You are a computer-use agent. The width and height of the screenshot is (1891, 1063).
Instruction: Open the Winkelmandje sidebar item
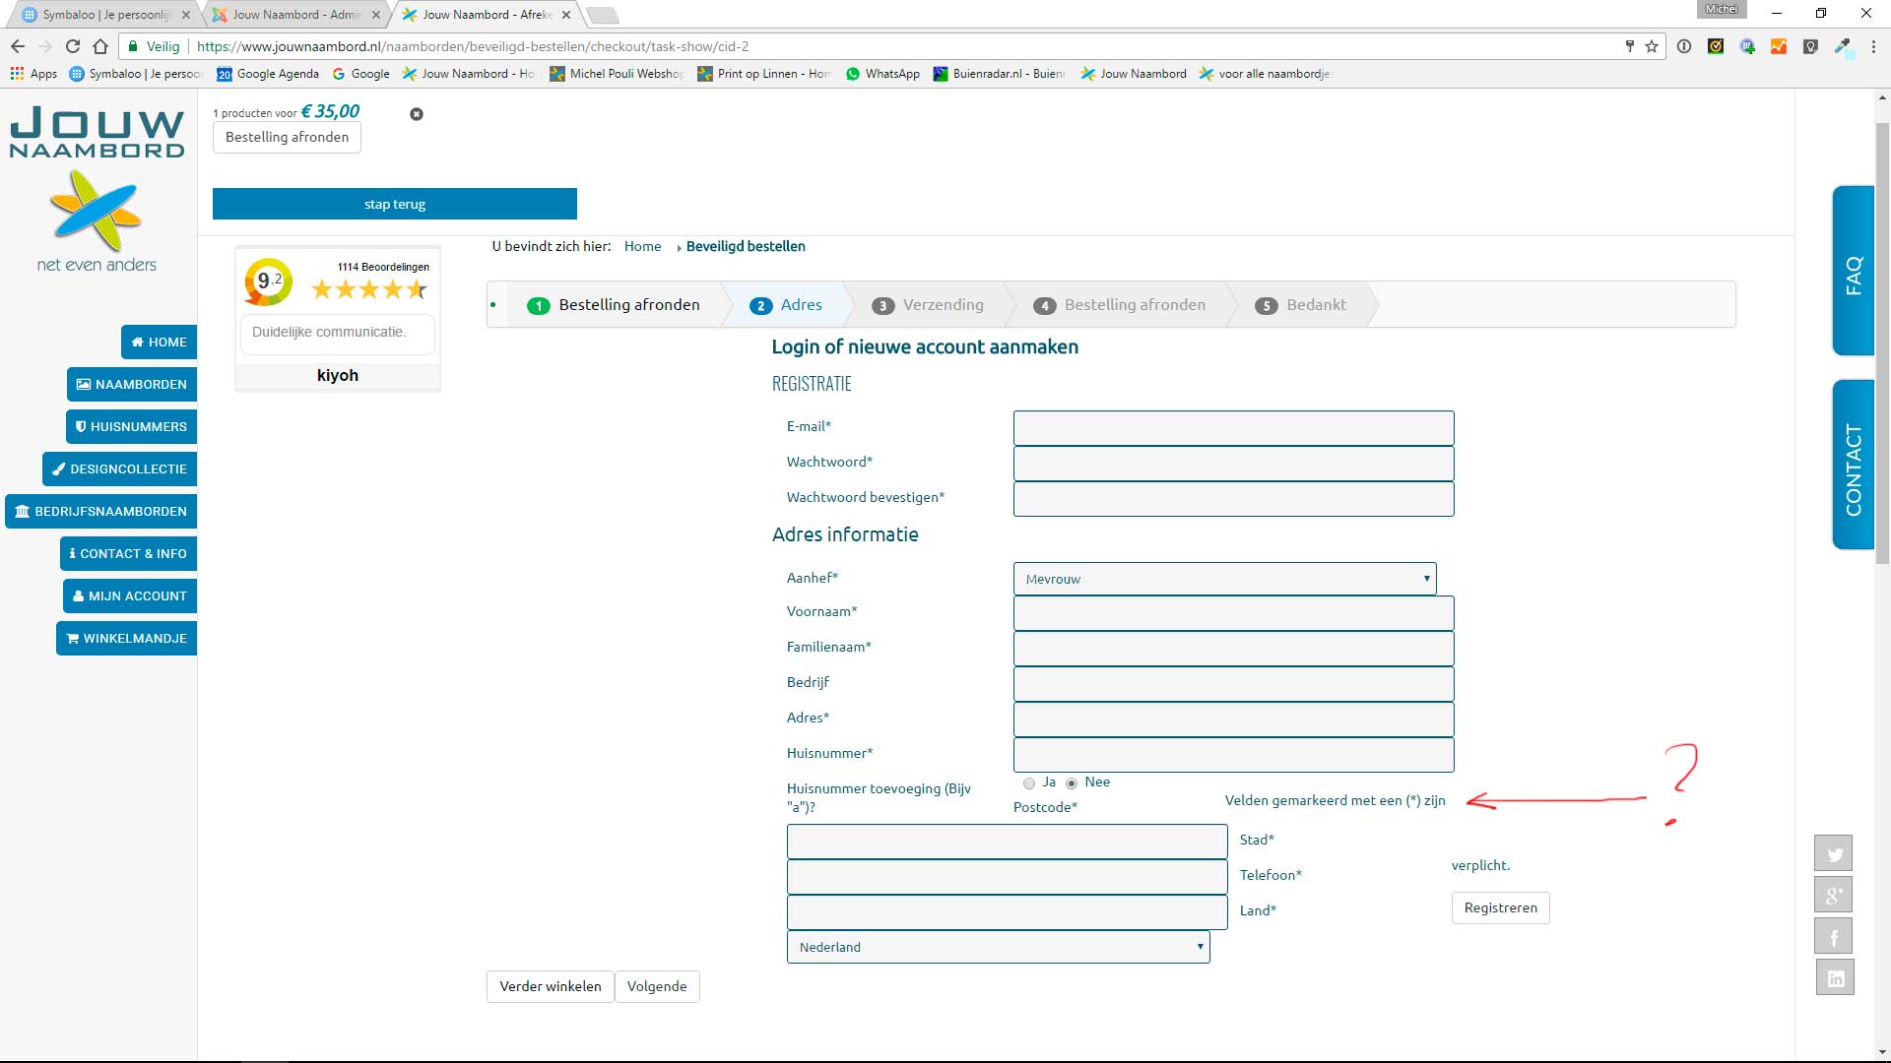(126, 639)
